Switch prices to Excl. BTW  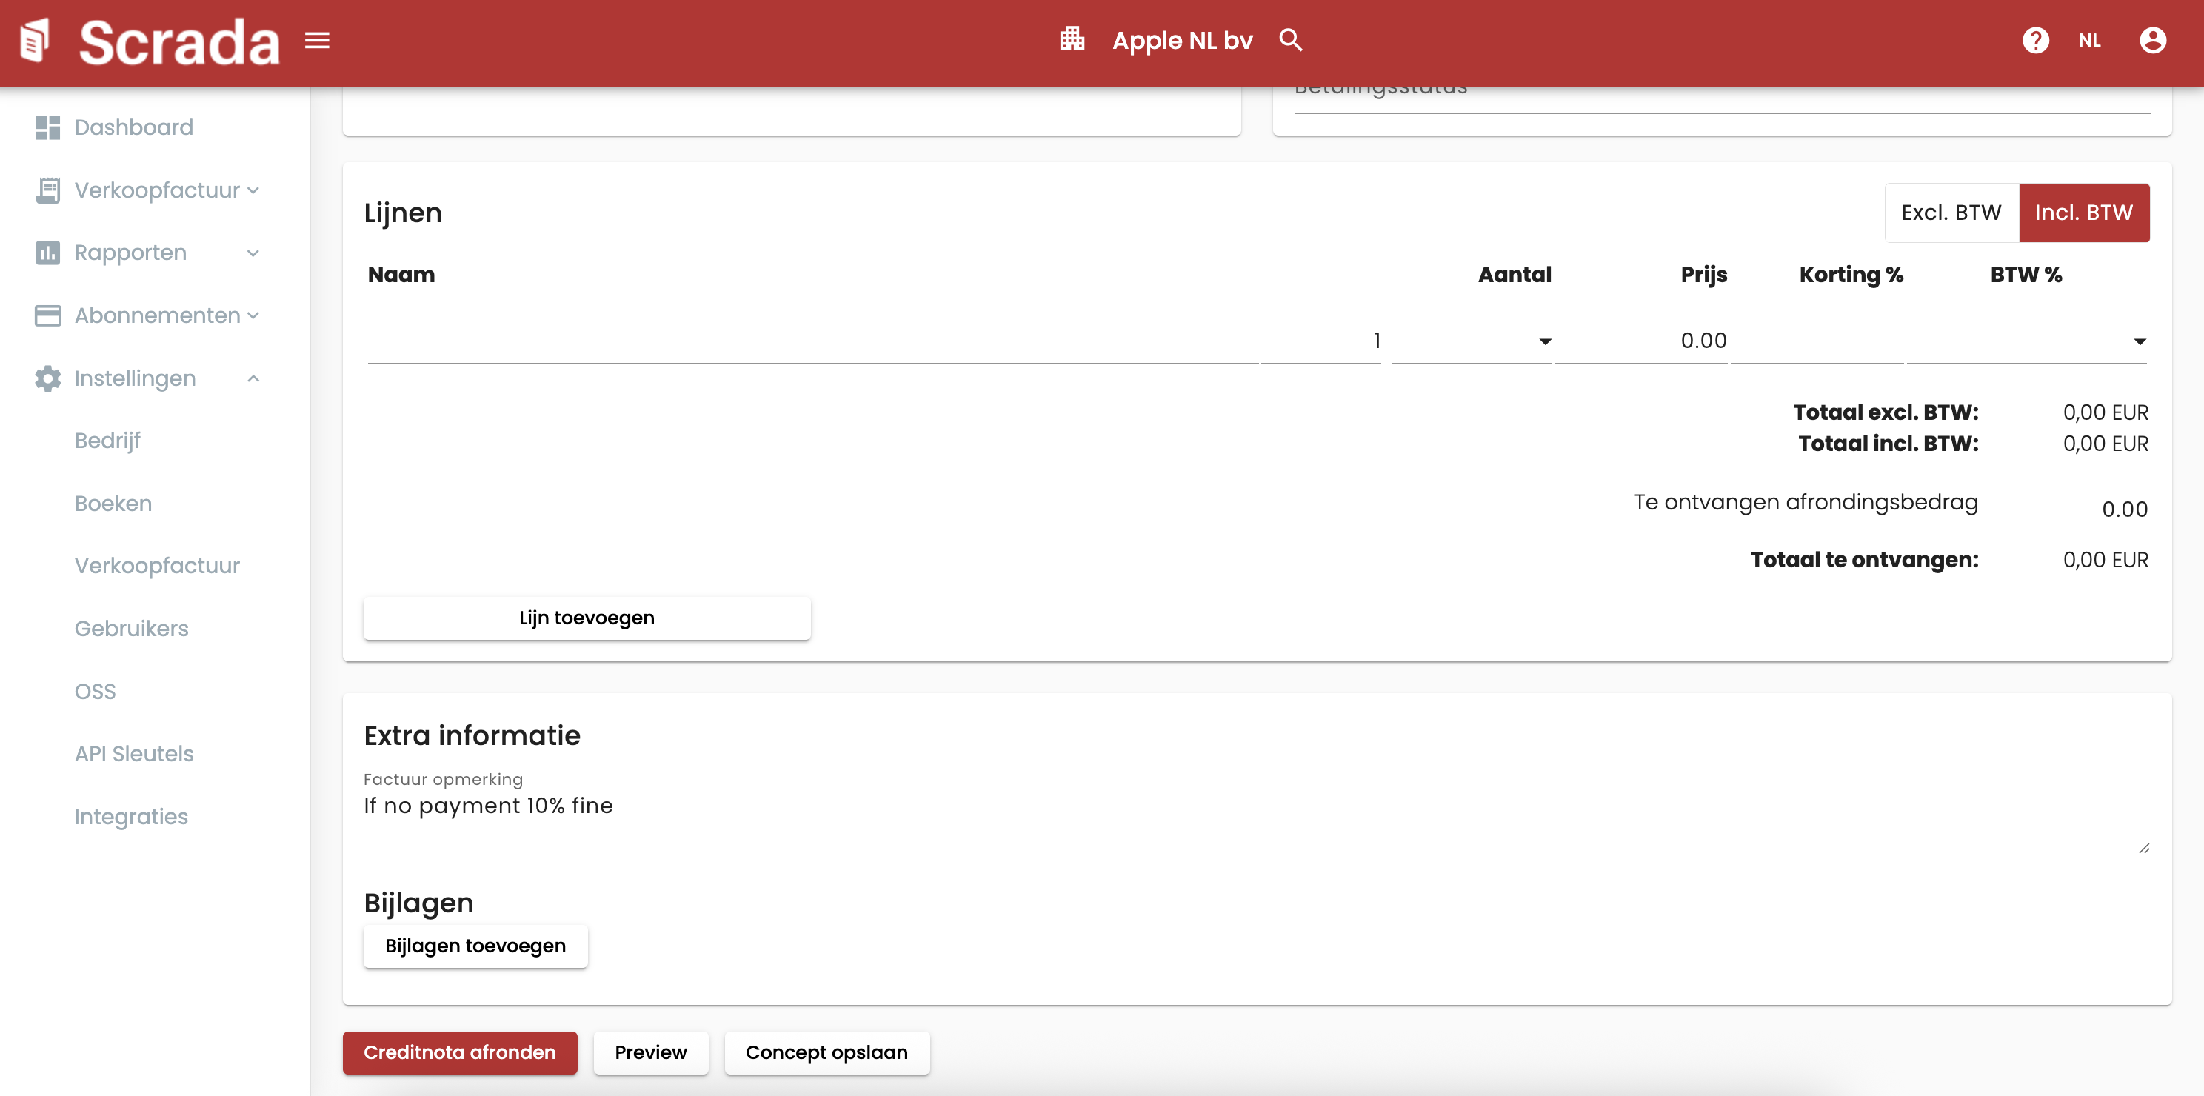pos(1951,213)
